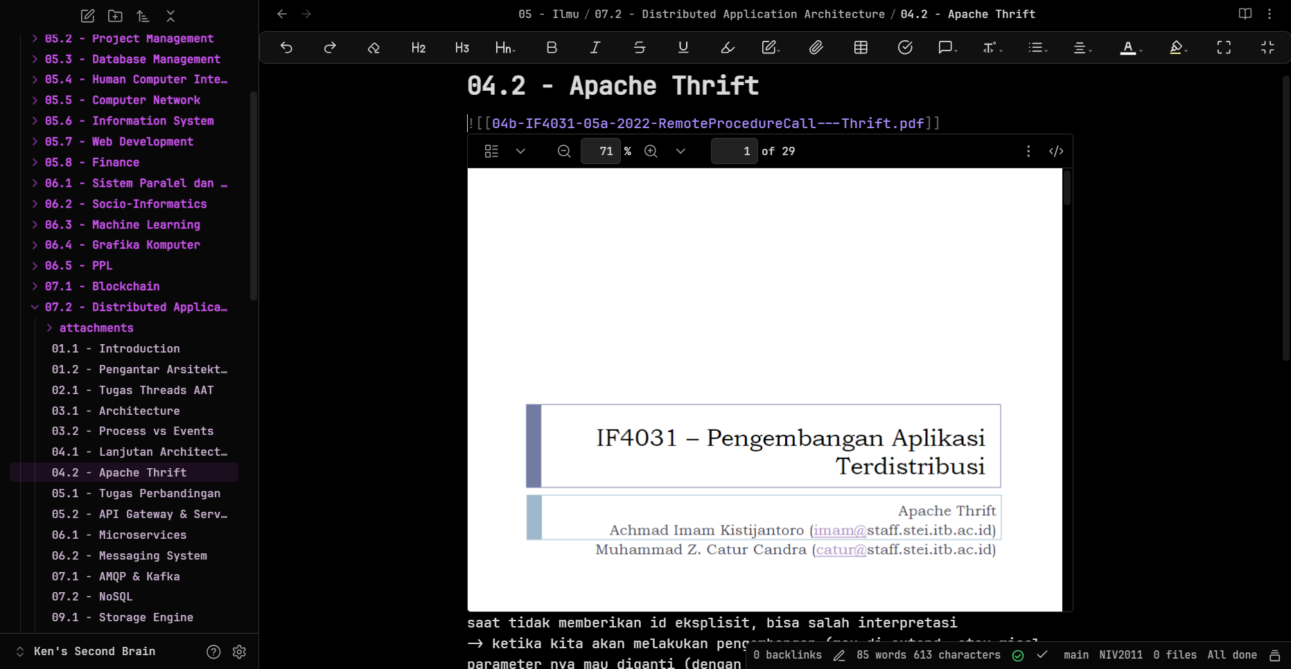This screenshot has height=669, width=1291.
Task: Insert a table using the table icon
Action: tap(861, 48)
